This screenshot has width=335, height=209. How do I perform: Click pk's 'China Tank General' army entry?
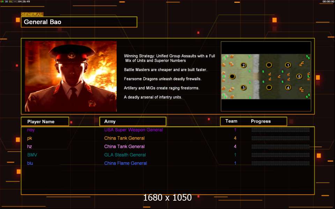[124, 138]
